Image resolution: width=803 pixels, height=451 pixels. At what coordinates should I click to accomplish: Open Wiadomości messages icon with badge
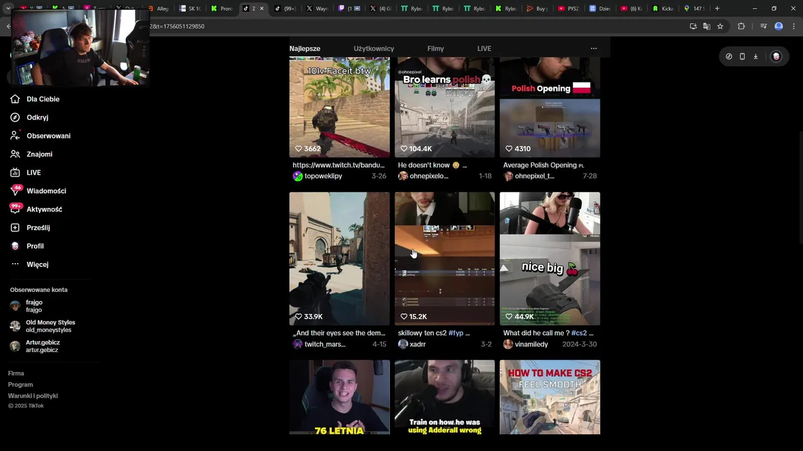point(15,190)
